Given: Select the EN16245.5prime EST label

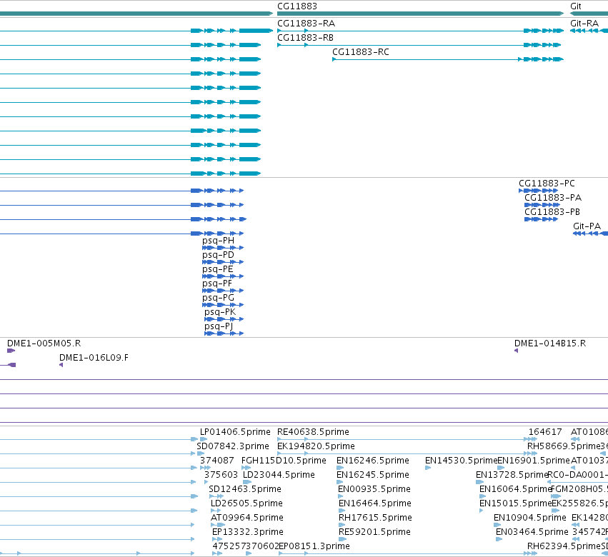Looking at the screenshot, I should tap(373, 475).
